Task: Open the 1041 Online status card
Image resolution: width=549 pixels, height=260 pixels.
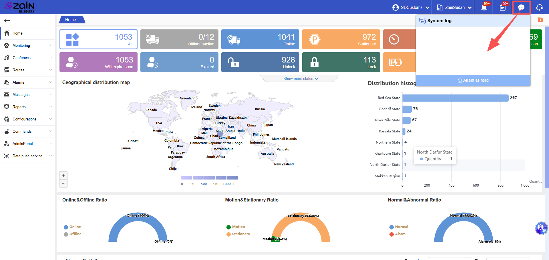Action: [x=260, y=39]
